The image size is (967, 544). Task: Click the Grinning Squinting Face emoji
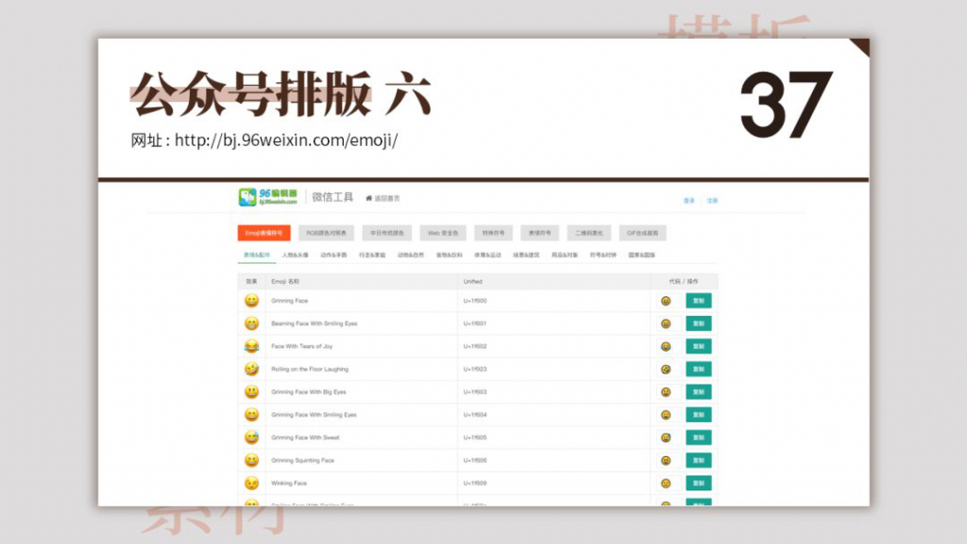[x=251, y=460]
